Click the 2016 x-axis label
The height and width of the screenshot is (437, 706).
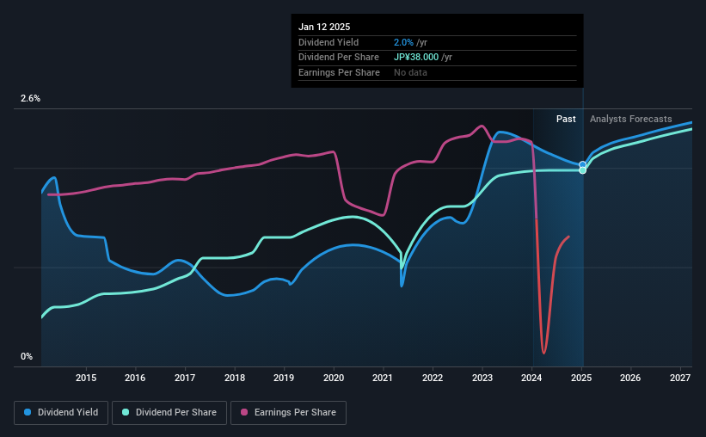point(135,378)
